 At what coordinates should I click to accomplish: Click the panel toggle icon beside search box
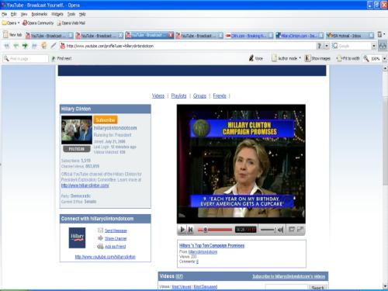click(383, 46)
